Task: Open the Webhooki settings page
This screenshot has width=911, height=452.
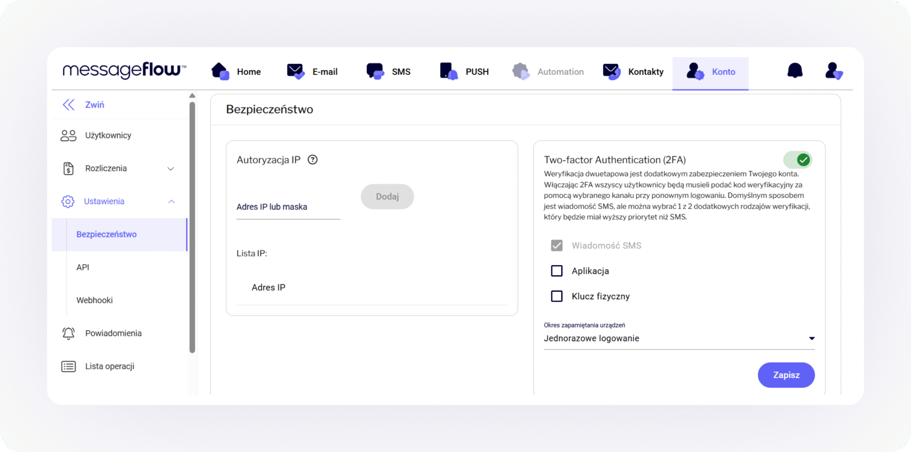Action: tap(94, 300)
